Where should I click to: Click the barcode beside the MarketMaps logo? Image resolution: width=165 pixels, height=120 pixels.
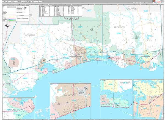(x=162, y=2)
